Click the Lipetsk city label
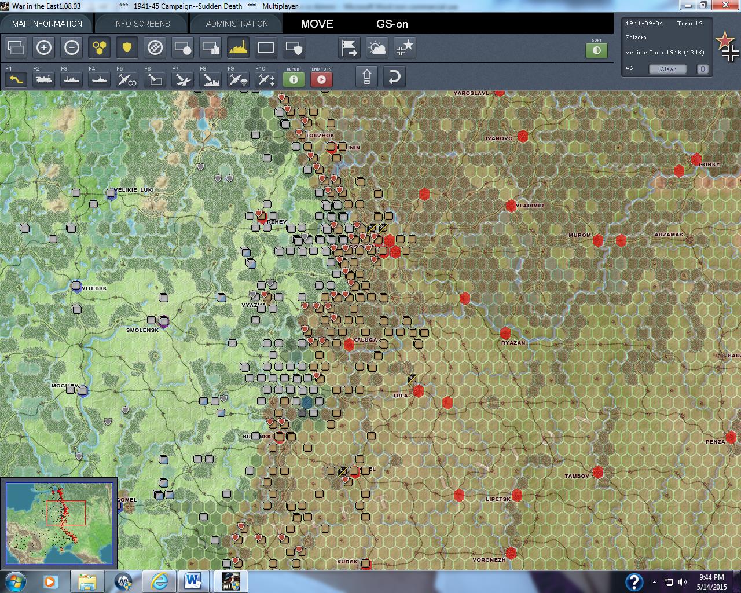 click(x=498, y=499)
